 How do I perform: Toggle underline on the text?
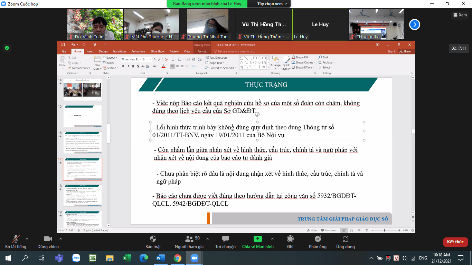(x=133, y=66)
